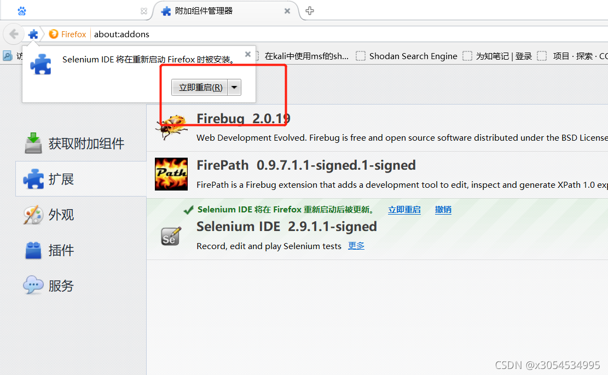Click 撤销 undo link
The image size is (608, 375).
click(x=443, y=210)
